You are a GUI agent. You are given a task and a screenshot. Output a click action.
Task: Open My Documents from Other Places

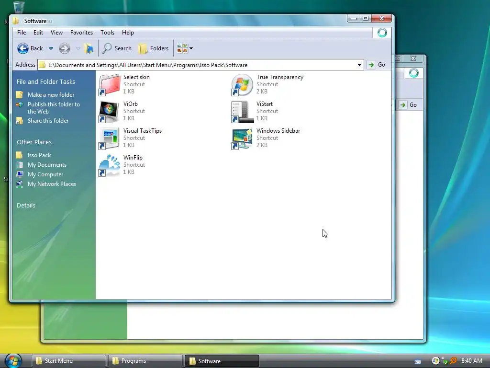tap(47, 165)
